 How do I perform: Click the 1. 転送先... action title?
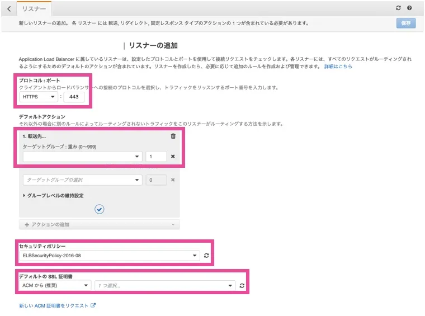[x=34, y=136]
